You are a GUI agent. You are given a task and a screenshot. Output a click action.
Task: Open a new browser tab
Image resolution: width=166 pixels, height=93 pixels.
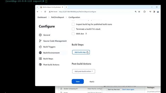[x=66, y=7]
